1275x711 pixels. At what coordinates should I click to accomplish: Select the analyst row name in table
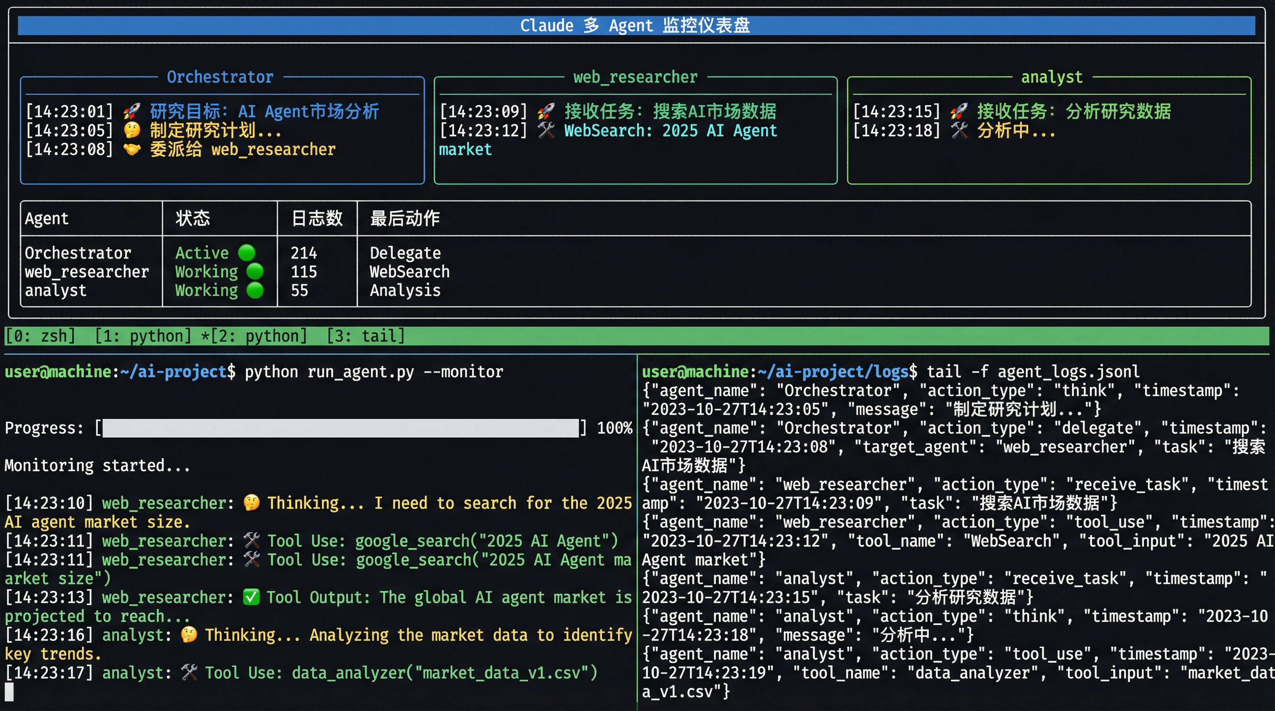pos(56,290)
